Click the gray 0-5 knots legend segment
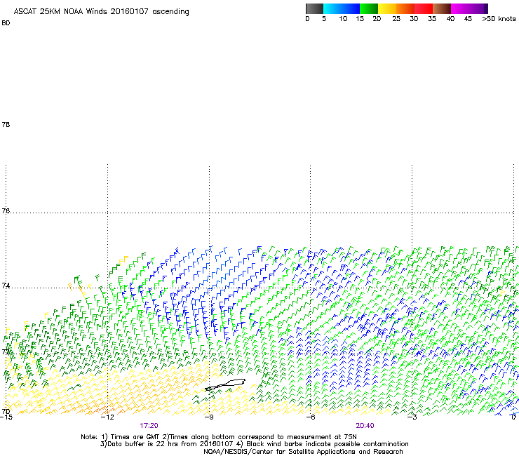The height and width of the screenshot is (456, 519). 314,8
